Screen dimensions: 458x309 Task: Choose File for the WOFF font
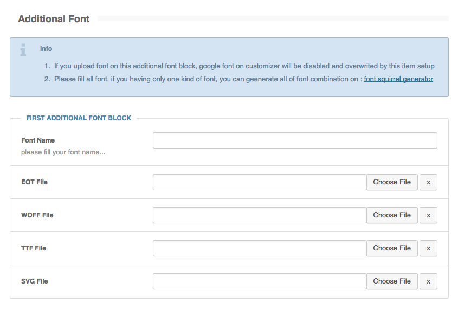click(392, 215)
